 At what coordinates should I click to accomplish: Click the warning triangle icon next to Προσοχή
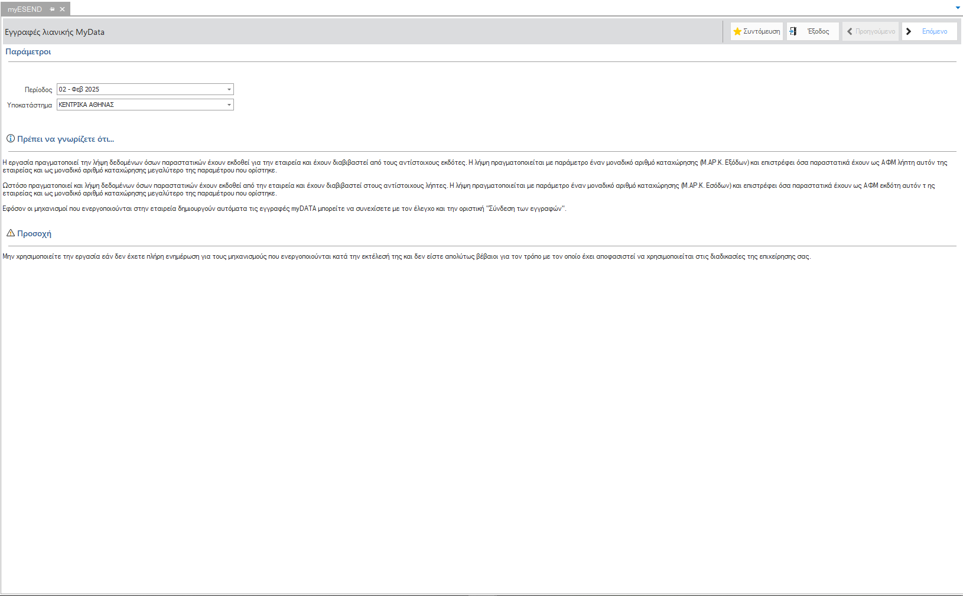(x=11, y=233)
